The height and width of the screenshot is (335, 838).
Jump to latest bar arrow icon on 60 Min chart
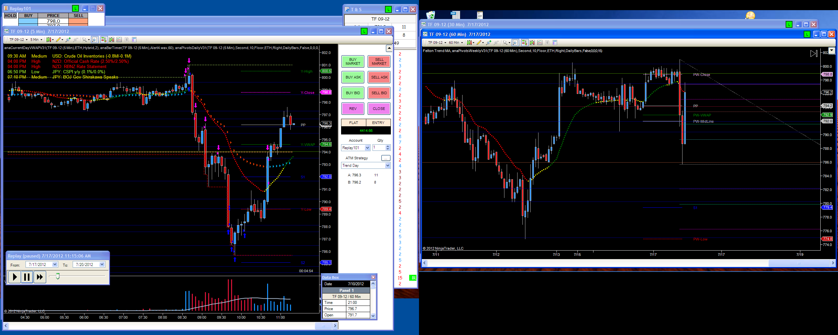[x=814, y=53]
